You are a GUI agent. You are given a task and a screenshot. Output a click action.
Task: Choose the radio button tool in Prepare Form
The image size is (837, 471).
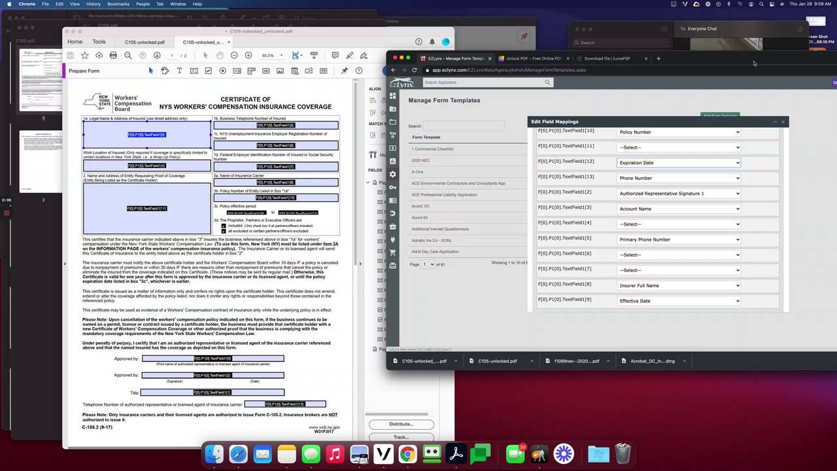(x=222, y=71)
